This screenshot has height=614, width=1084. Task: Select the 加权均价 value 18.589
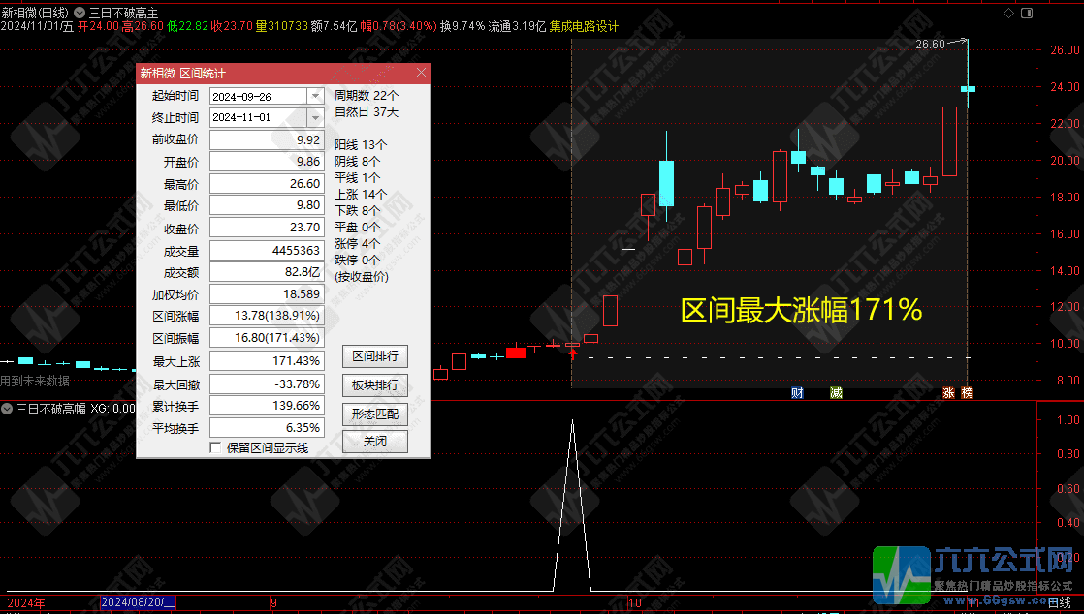[267, 294]
